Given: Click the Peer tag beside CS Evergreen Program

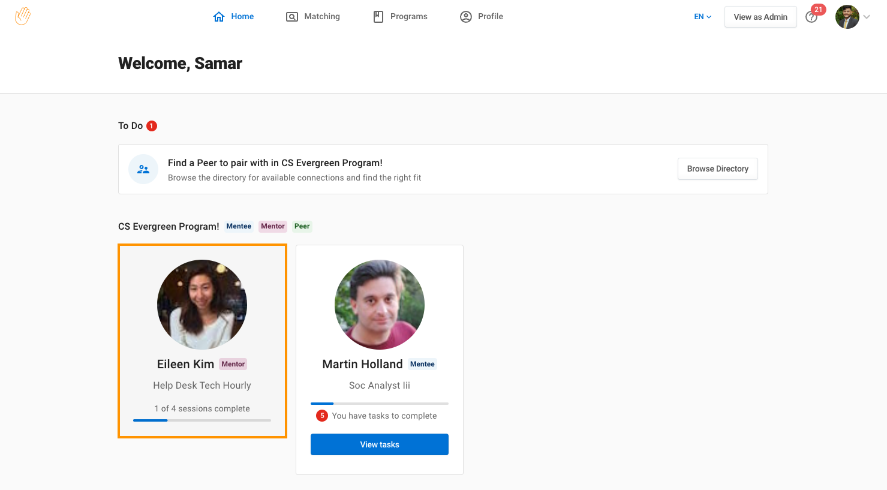Looking at the screenshot, I should coord(302,226).
